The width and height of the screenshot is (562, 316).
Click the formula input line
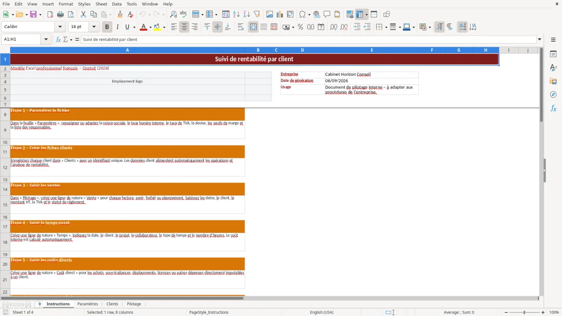[309, 40]
